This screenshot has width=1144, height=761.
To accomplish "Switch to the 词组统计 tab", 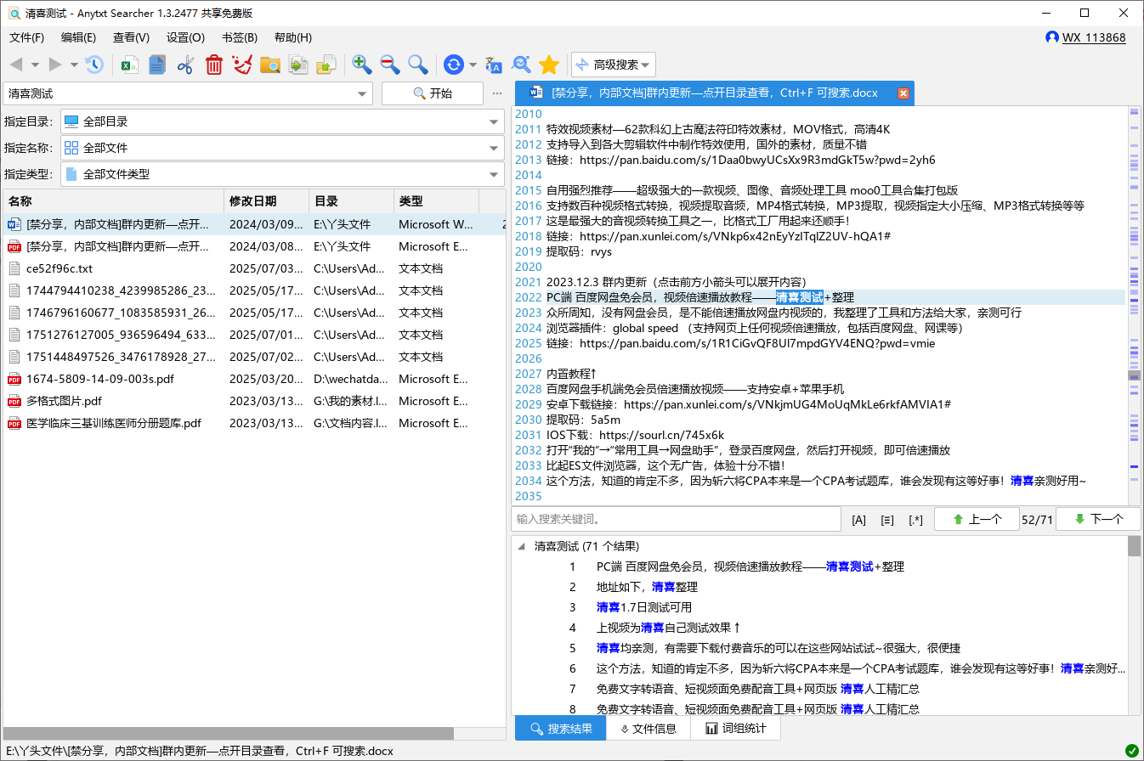I will coord(736,728).
